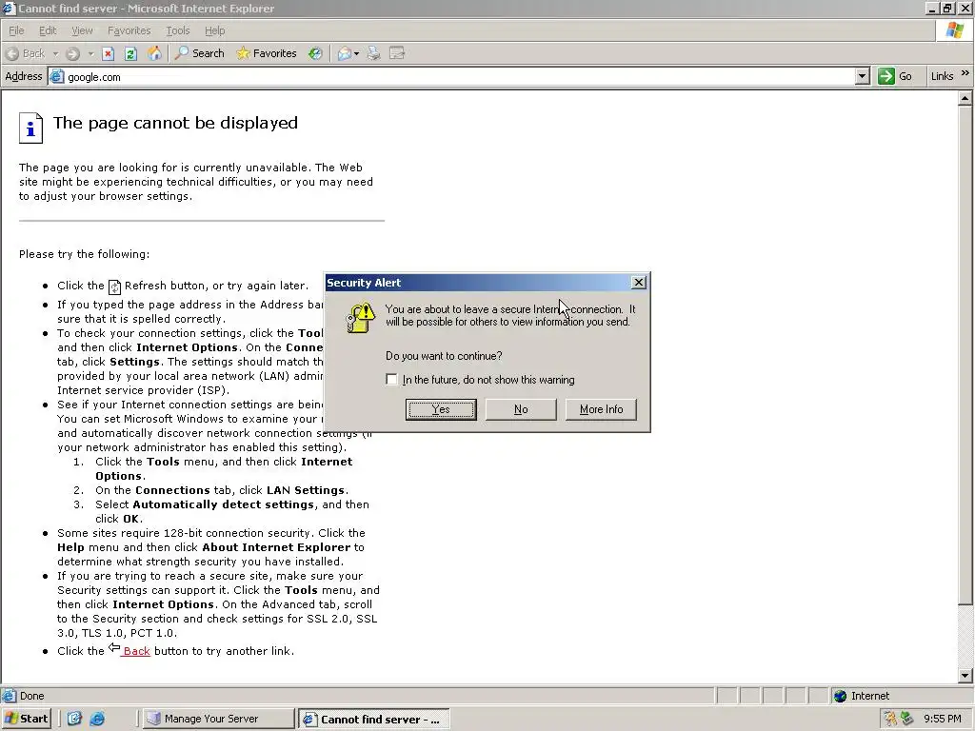Click the Edit page toolbar icon

coord(397,53)
